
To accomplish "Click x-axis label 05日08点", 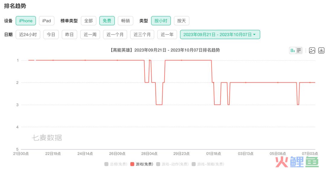I will click(278, 154).
